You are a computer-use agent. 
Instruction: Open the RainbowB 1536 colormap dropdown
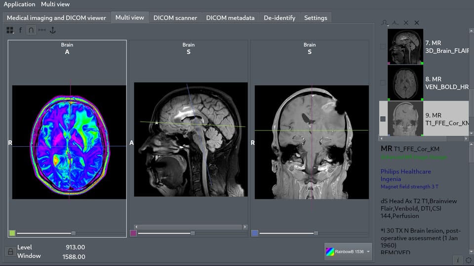click(x=348, y=252)
